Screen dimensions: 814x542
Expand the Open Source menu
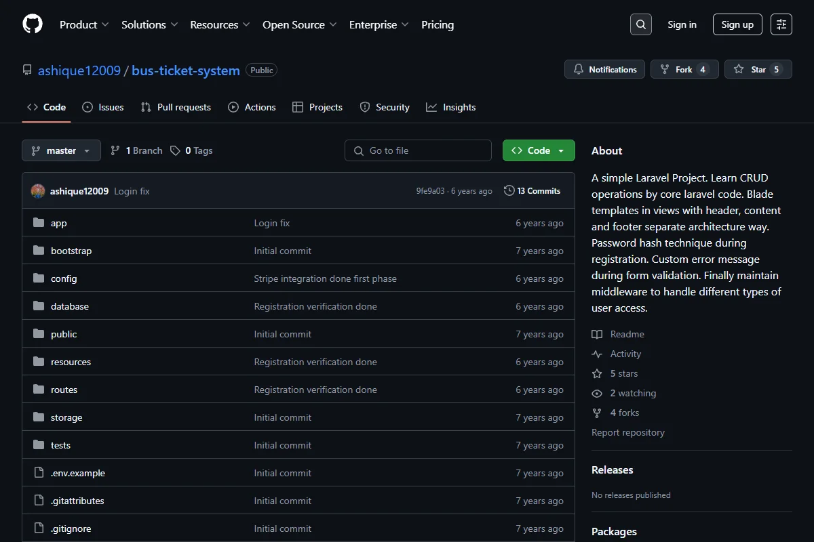[x=300, y=24]
